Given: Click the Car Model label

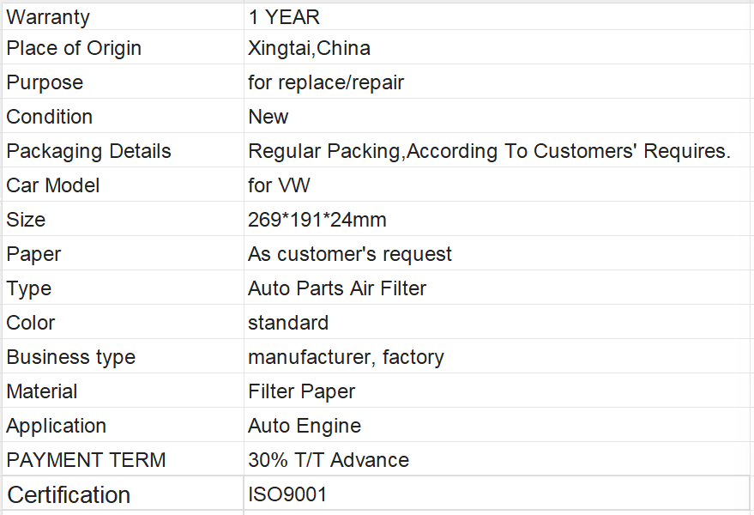Looking at the screenshot, I should click(x=53, y=185).
